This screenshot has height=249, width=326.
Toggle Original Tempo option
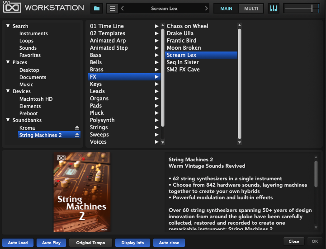pyautogui.click(x=90, y=243)
